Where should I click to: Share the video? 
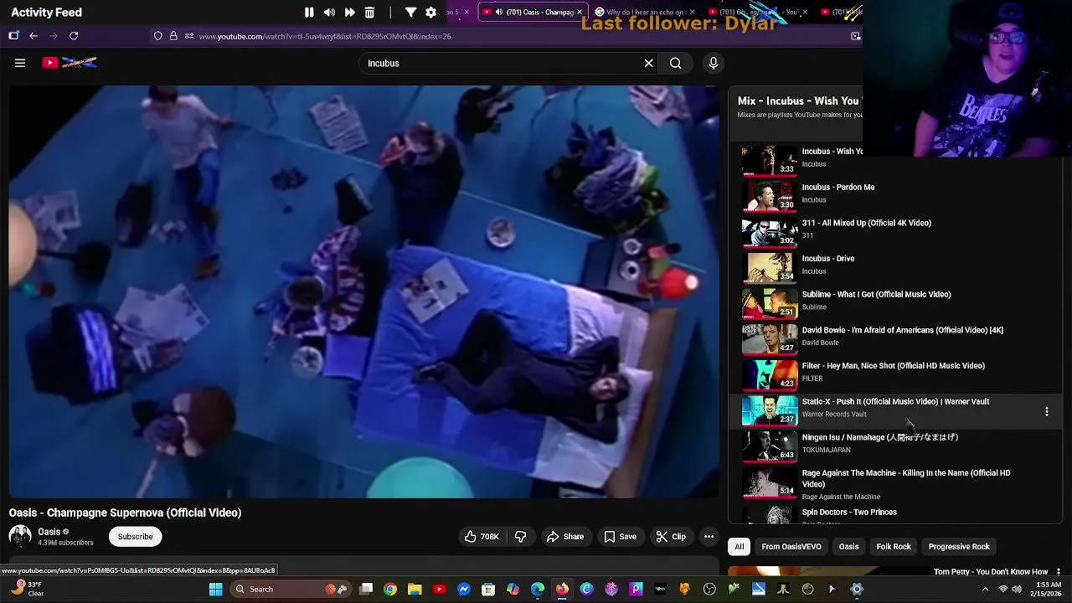click(x=565, y=537)
